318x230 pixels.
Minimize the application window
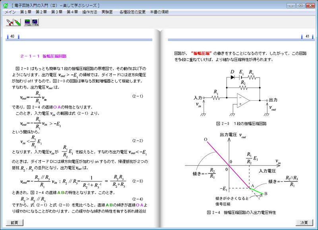[291, 6]
